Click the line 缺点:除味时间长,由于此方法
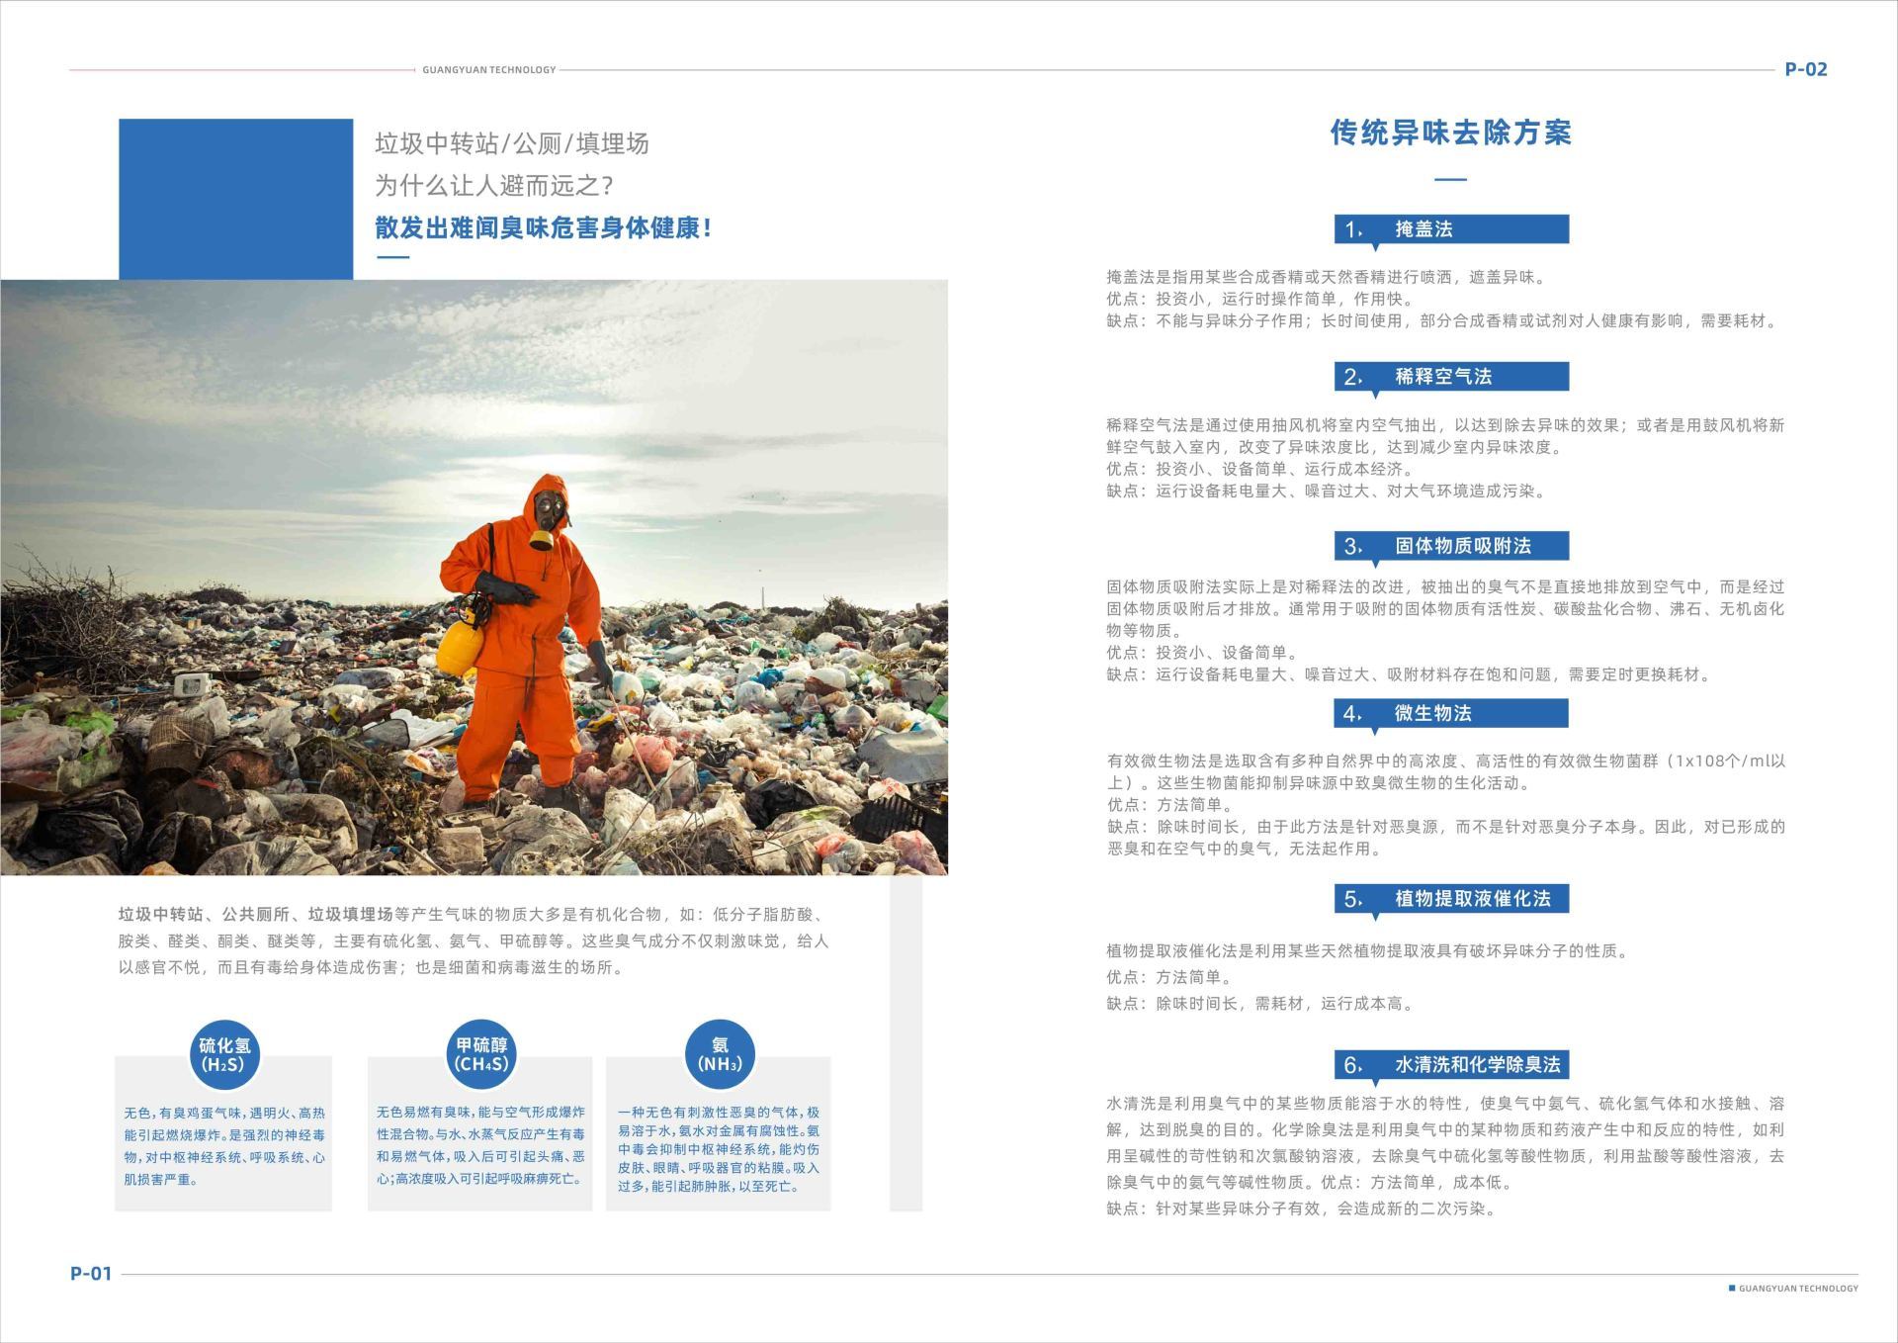The image size is (1898, 1343). (x=1445, y=838)
